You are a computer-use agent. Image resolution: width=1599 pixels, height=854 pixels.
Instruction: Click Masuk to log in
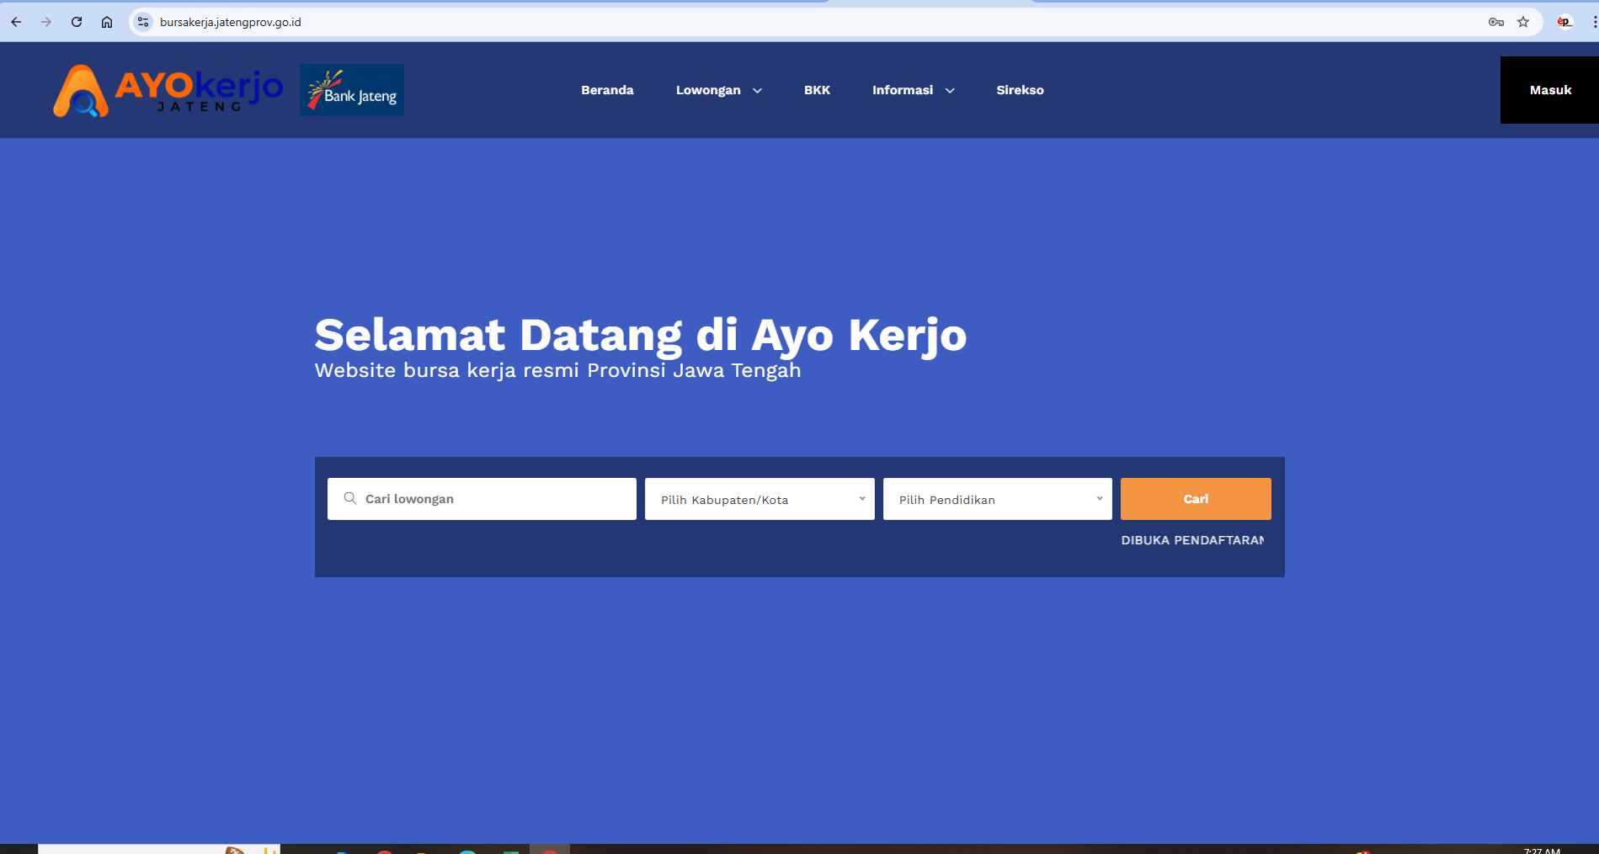1549,89
